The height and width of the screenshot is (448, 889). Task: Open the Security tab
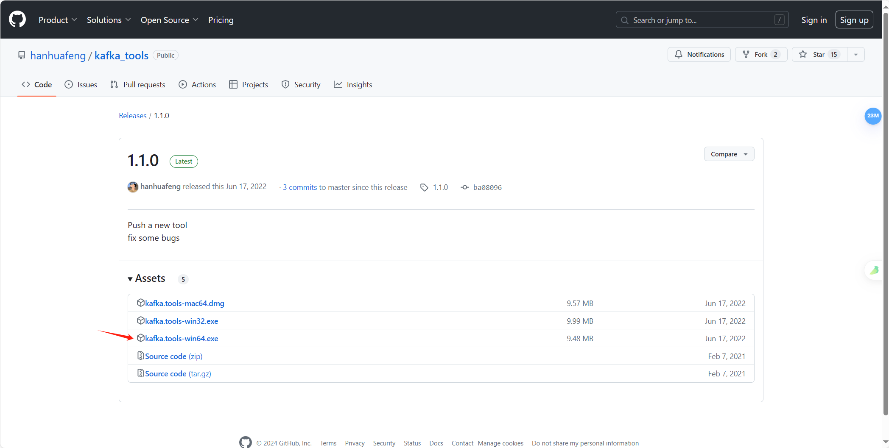[x=301, y=84]
